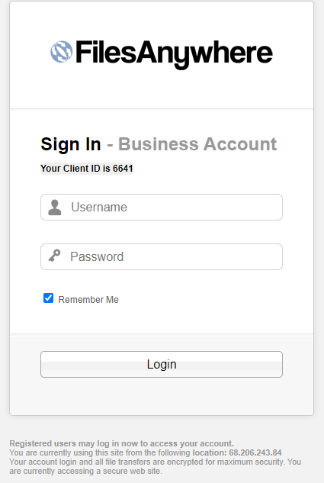Click the "Registered users may log in" notice

click(x=121, y=443)
